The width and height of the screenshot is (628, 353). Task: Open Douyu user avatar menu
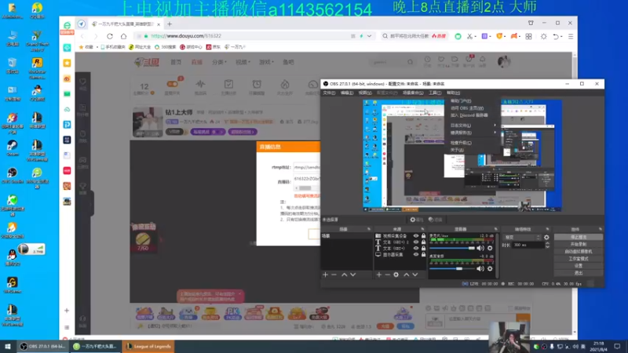504,62
